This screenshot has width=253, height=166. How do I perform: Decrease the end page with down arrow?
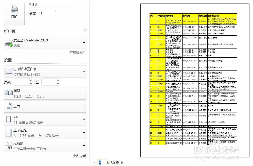58,84
